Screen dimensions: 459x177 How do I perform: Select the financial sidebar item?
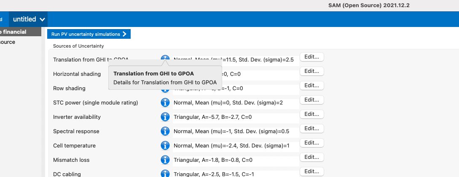click(21, 32)
